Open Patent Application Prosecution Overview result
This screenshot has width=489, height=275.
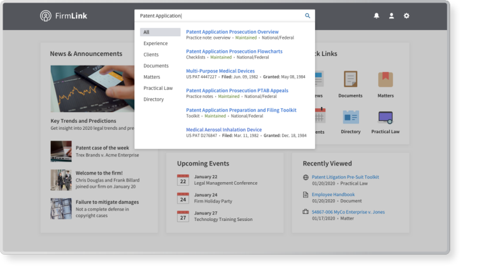(x=232, y=32)
